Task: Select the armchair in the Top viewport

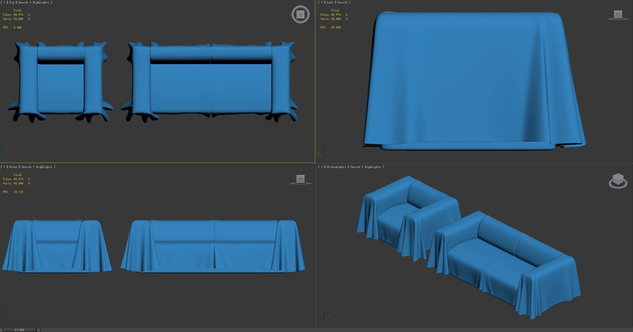Action: pyautogui.click(x=61, y=82)
